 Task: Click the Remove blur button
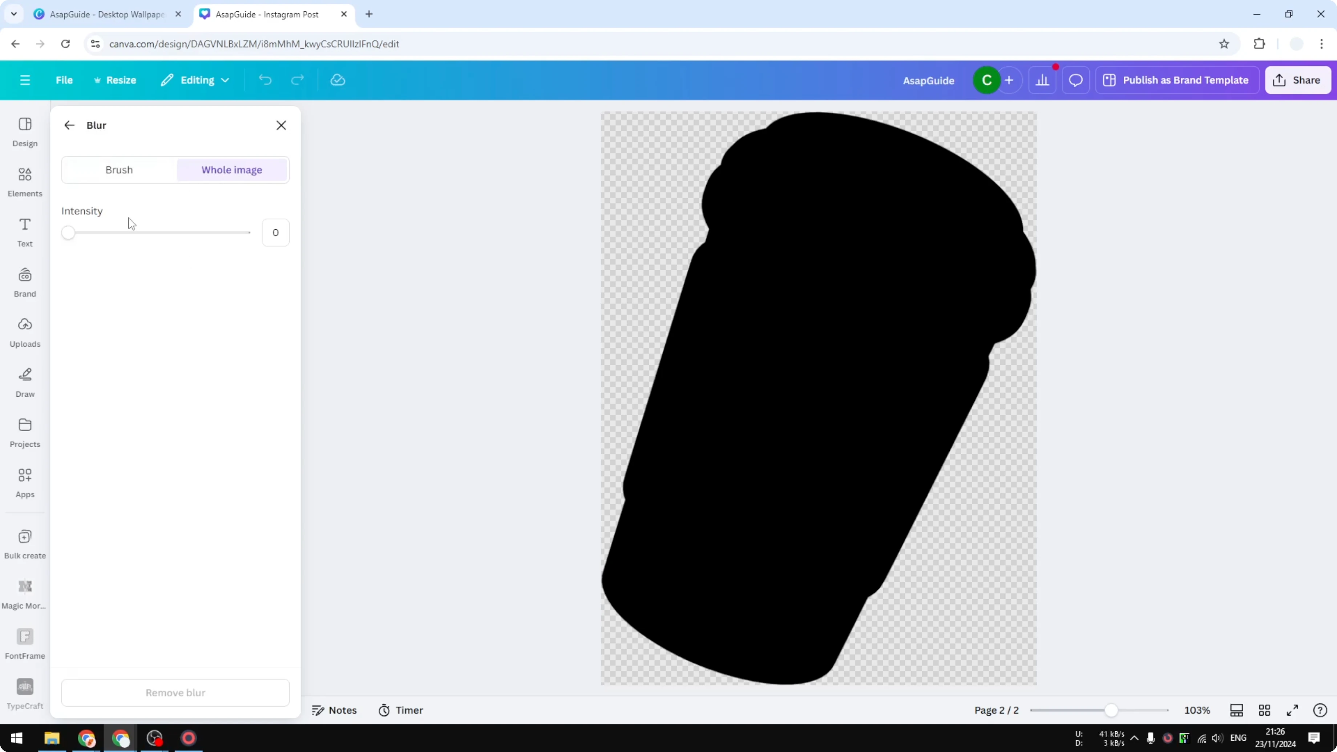coord(175,692)
